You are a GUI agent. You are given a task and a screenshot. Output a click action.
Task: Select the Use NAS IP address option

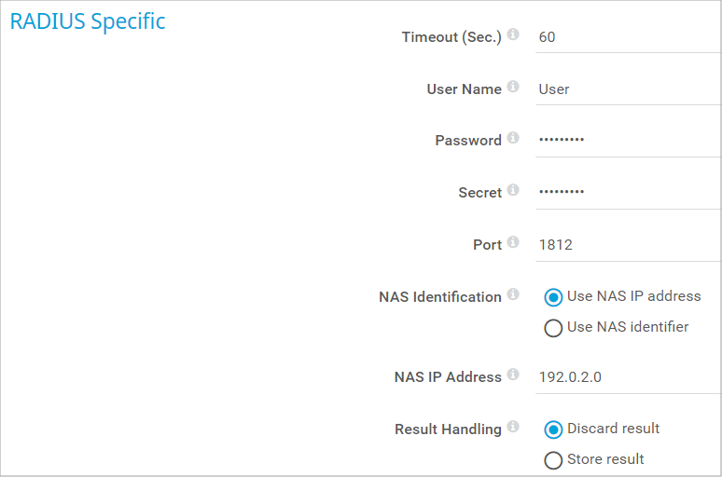tap(553, 297)
